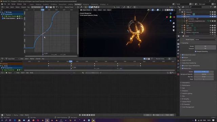Click the Background Separation value field
Viewport: 217px width, 122px height.
(203, 74)
